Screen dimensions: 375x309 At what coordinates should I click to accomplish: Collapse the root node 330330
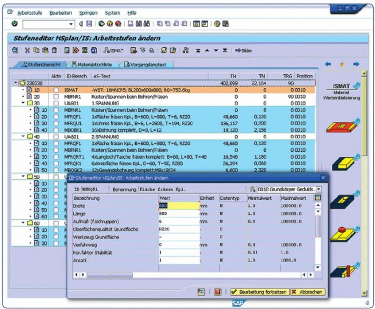16,83
